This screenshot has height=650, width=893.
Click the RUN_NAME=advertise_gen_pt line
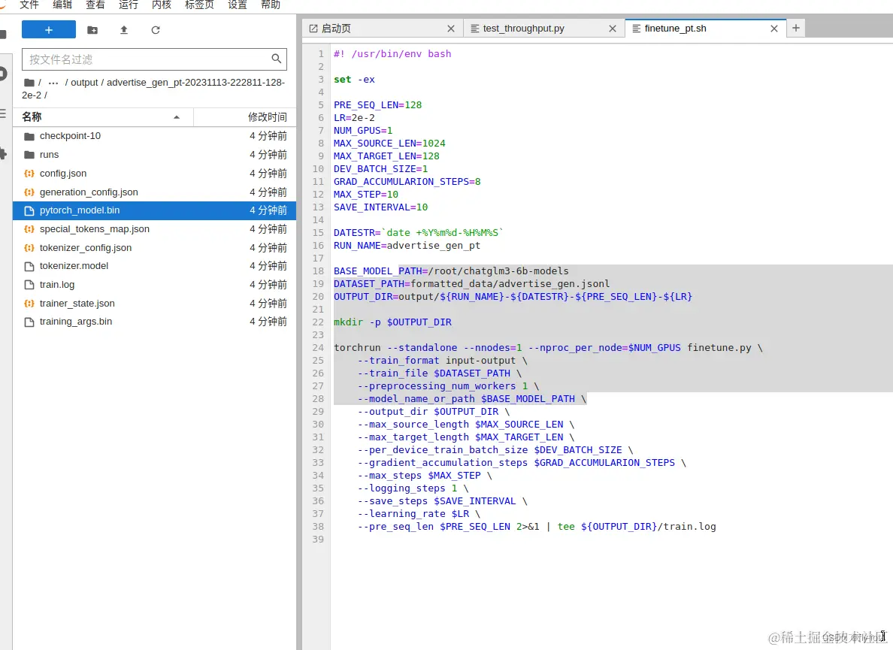pos(407,246)
